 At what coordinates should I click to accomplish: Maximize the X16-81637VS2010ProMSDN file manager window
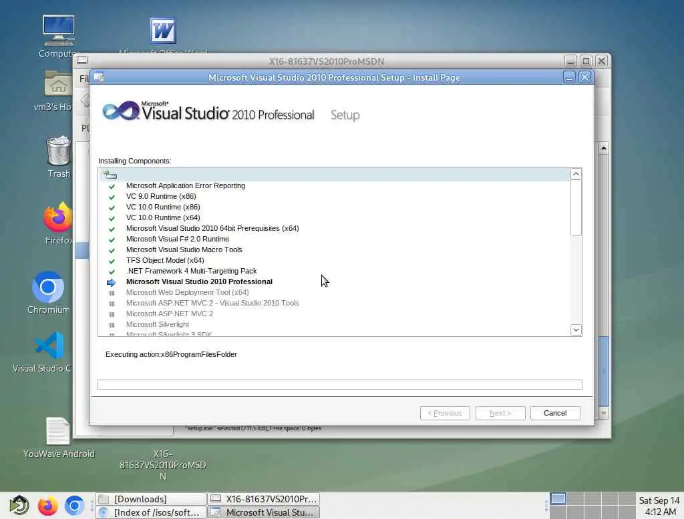586,61
